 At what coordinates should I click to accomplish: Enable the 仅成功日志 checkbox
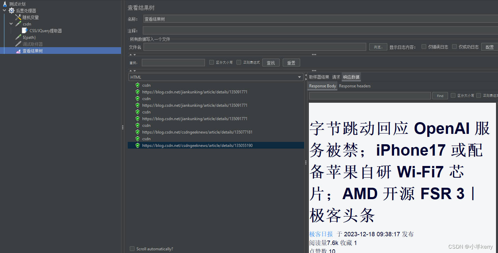click(x=454, y=47)
